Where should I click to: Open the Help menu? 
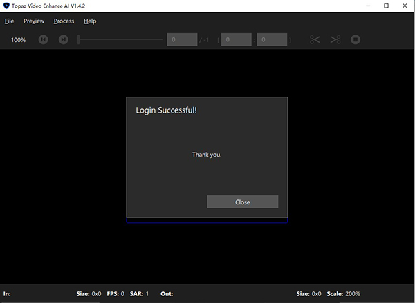point(90,21)
